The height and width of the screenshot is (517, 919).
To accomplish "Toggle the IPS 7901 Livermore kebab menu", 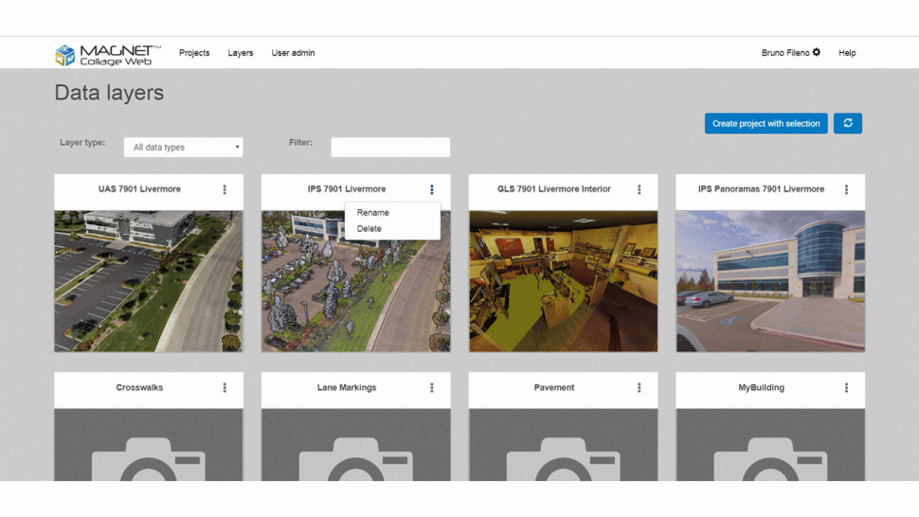I will pos(432,189).
